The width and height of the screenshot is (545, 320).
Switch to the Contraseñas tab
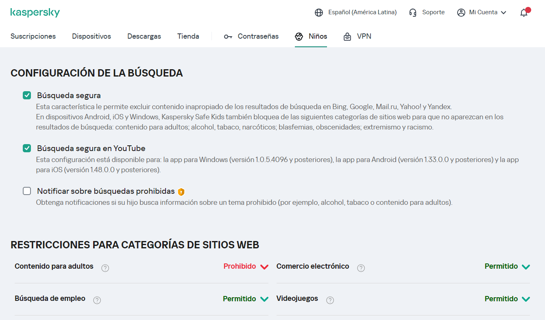(251, 36)
